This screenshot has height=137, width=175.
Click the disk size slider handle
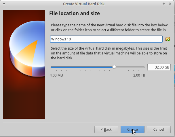click(114, 67)
